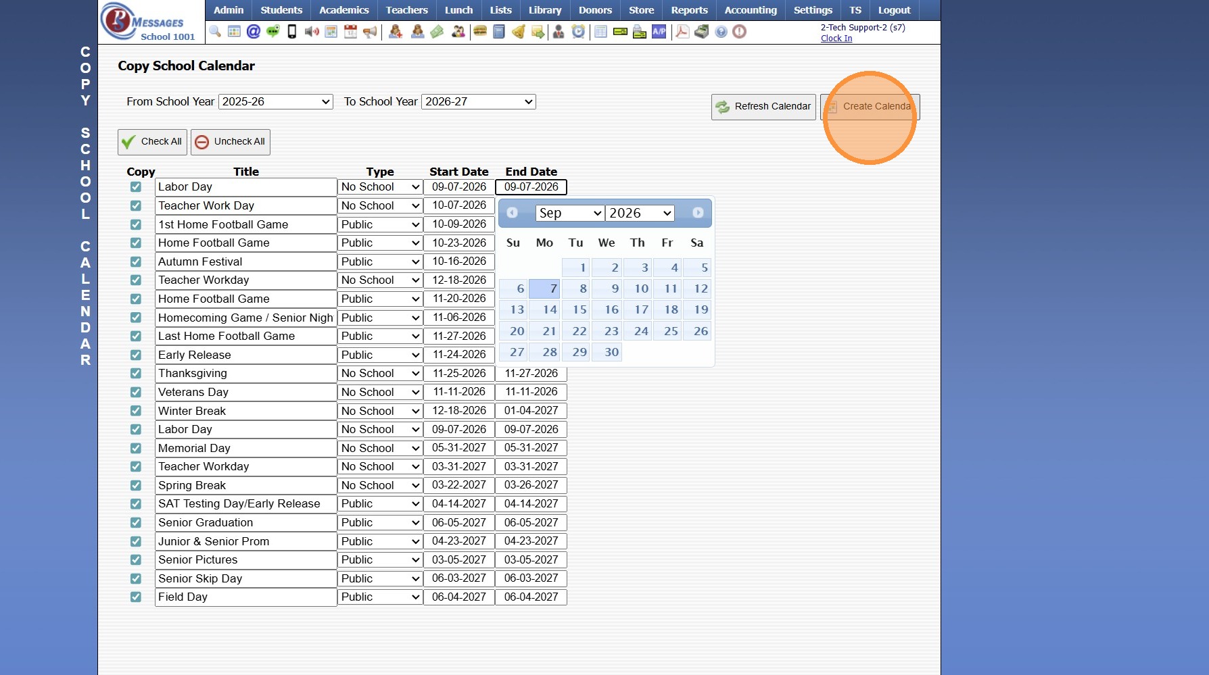Uncheck Copy box for 1st Home Football Game
The height and width of the screenshot is (675, 1209).
136,224
